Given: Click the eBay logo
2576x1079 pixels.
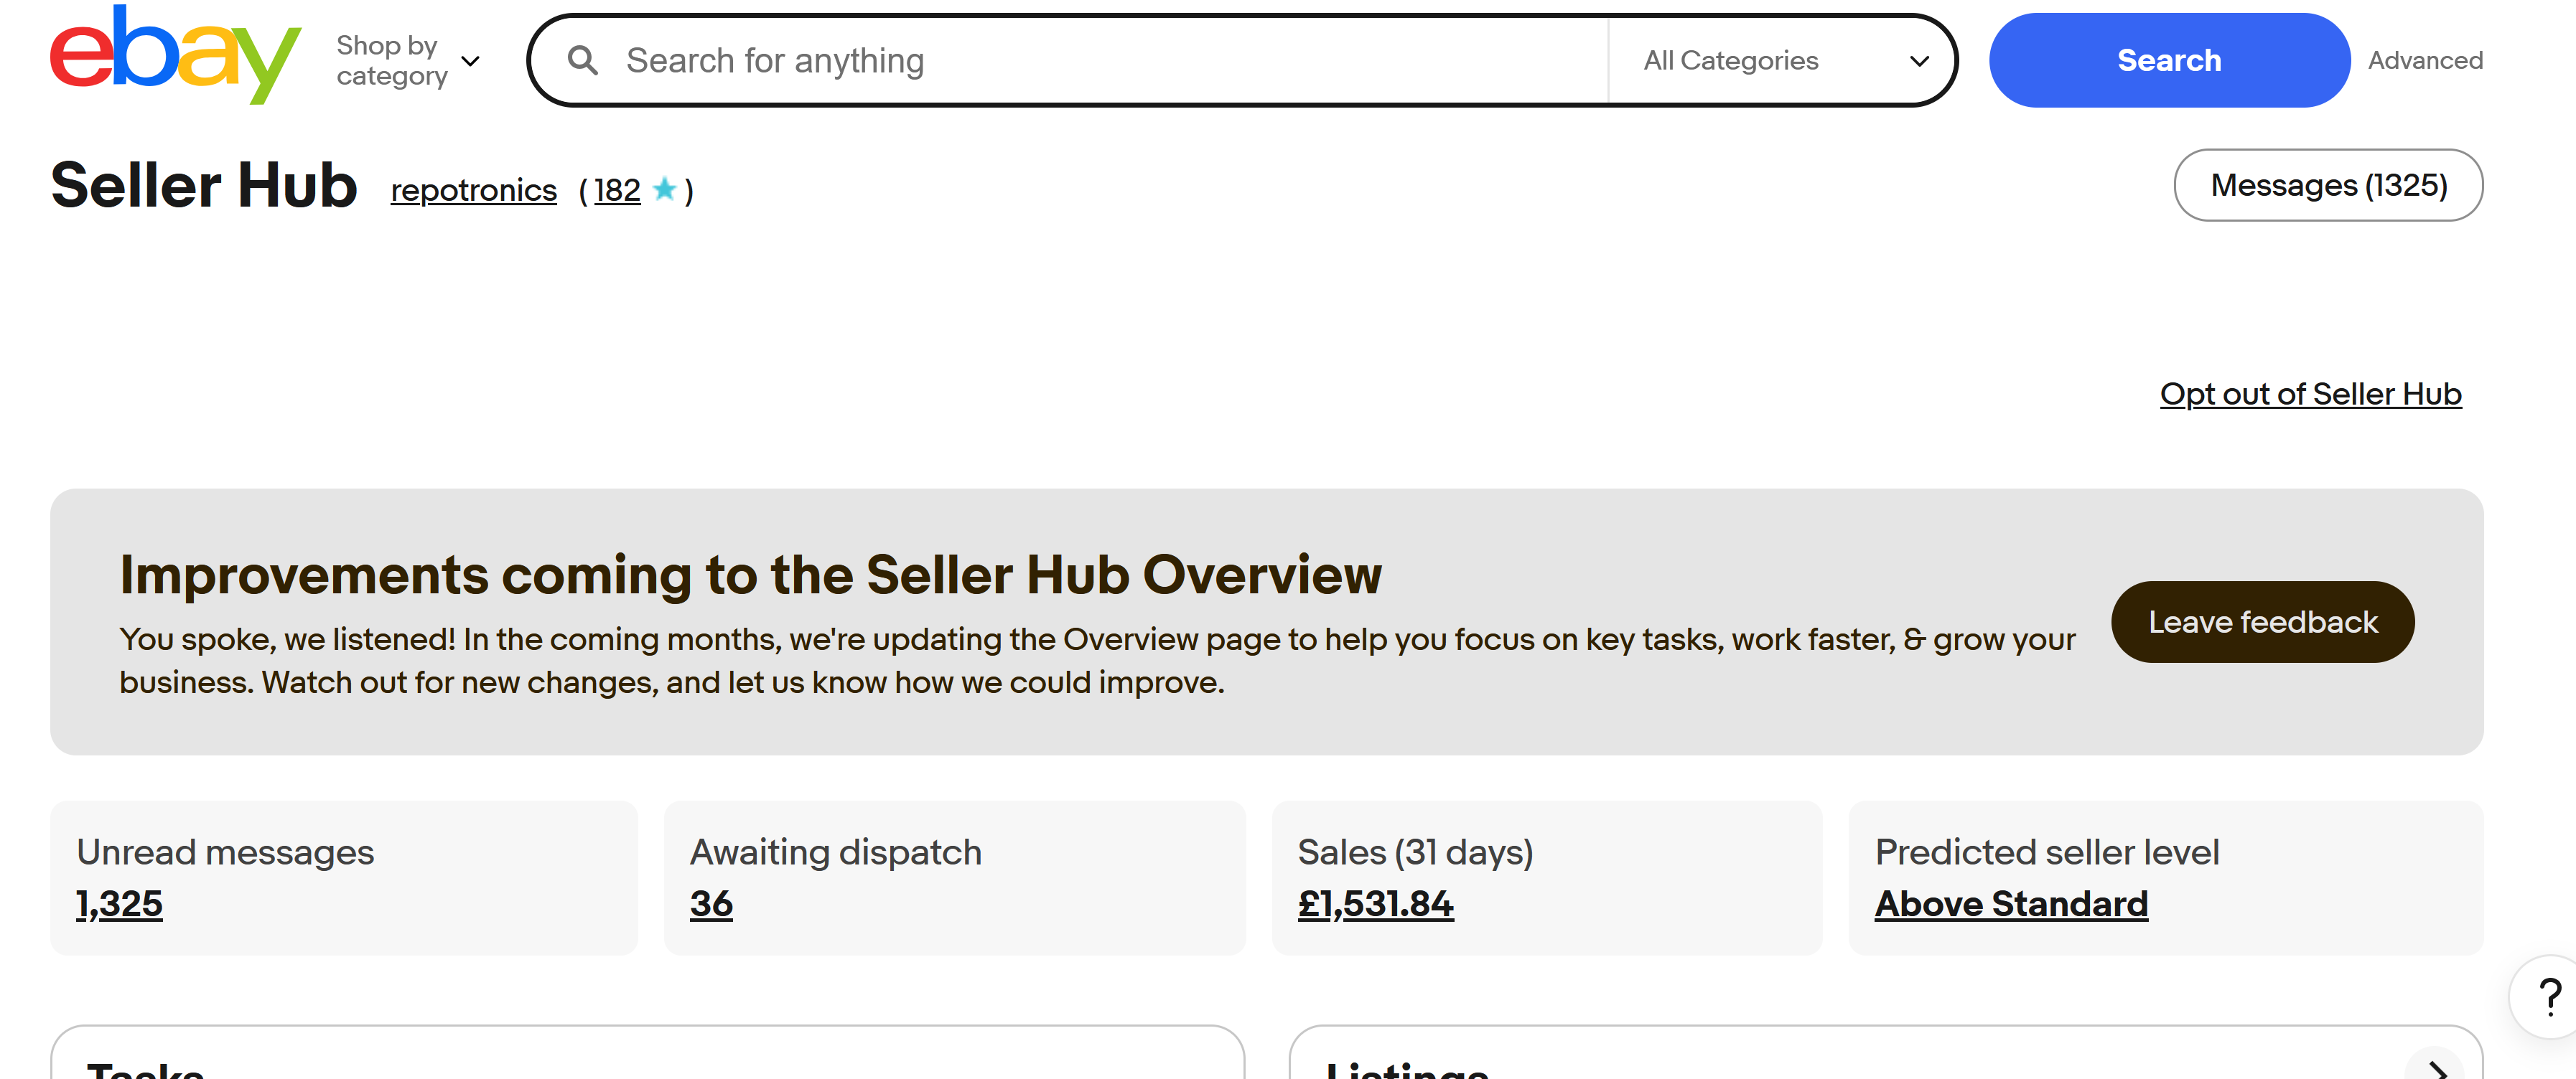Looking at the screenshot, I should [175, 55].
